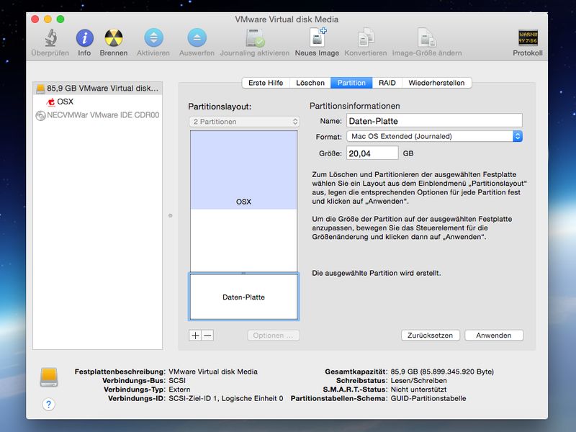Image resolution: width=576 pixels, height=432 pixels.
Task: Click the Anwenden button
Action: (494, 336)
